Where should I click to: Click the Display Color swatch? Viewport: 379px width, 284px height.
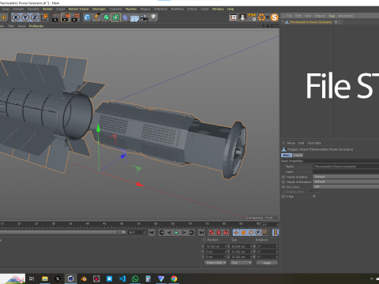click(x=317, y=192)
